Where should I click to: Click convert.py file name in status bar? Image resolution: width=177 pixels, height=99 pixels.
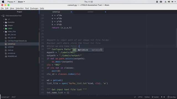coord(5,97)
